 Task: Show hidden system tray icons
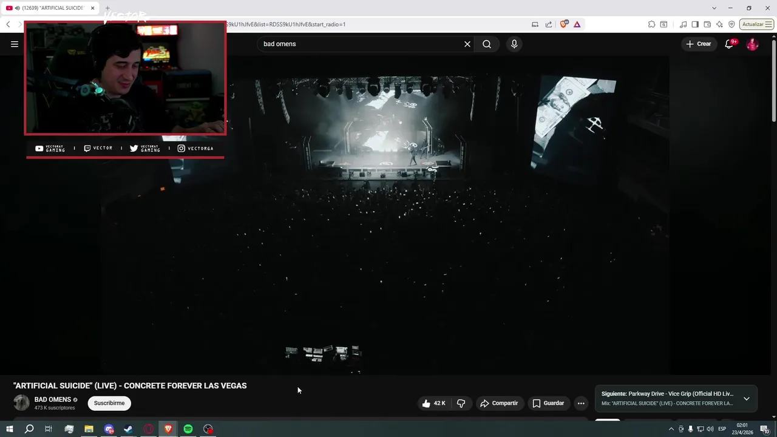point(671,429)
